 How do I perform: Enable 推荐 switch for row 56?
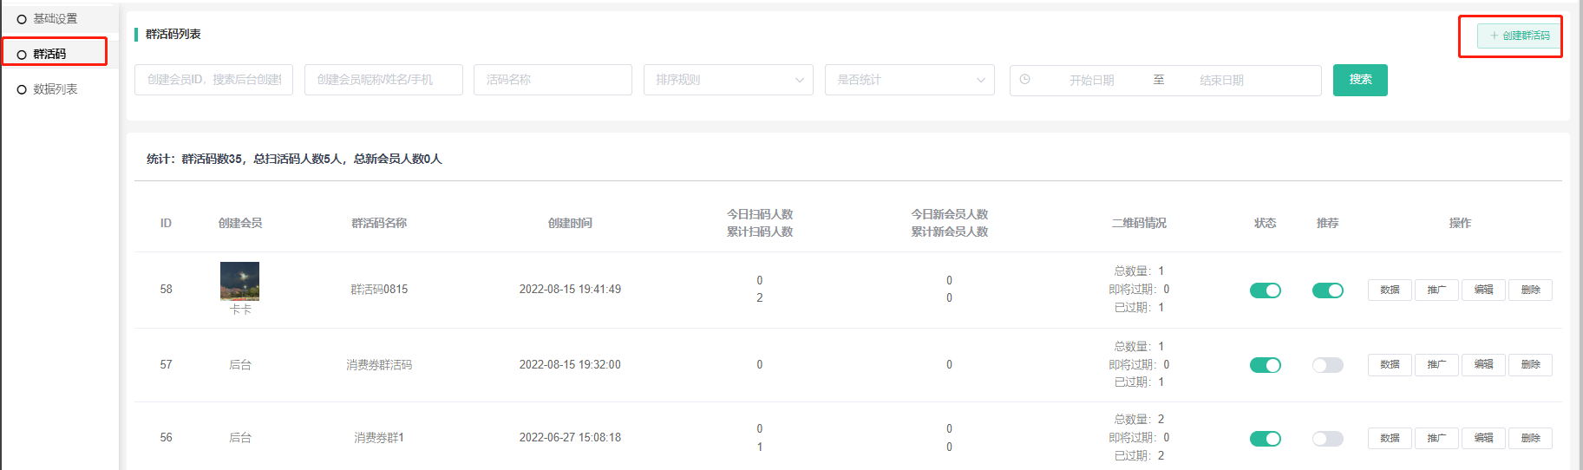click(x=1328, y=439)
